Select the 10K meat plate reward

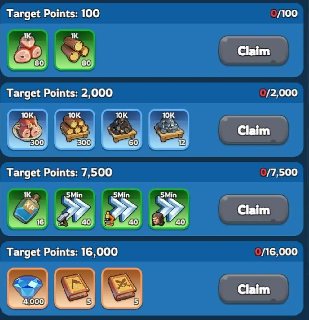(x=28, y=129)
